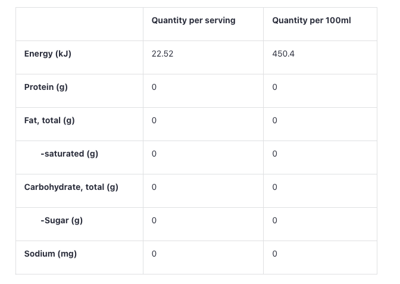Click the "Fat, total (g)" row label

pos(49,121)
